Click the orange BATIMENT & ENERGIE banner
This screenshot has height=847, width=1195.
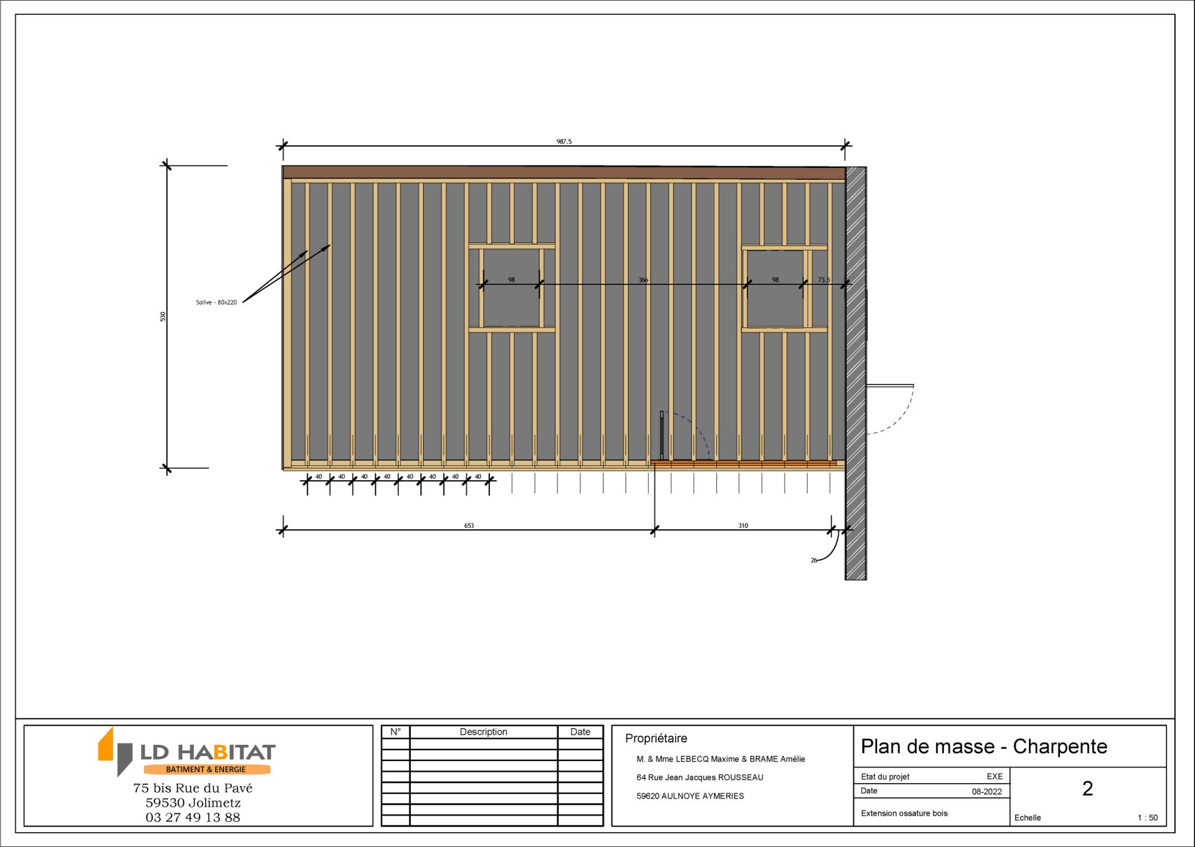click(206, 769)
